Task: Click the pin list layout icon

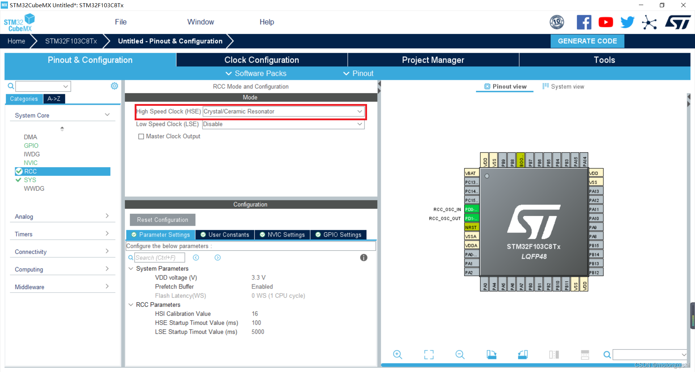Action: point(585,355)
